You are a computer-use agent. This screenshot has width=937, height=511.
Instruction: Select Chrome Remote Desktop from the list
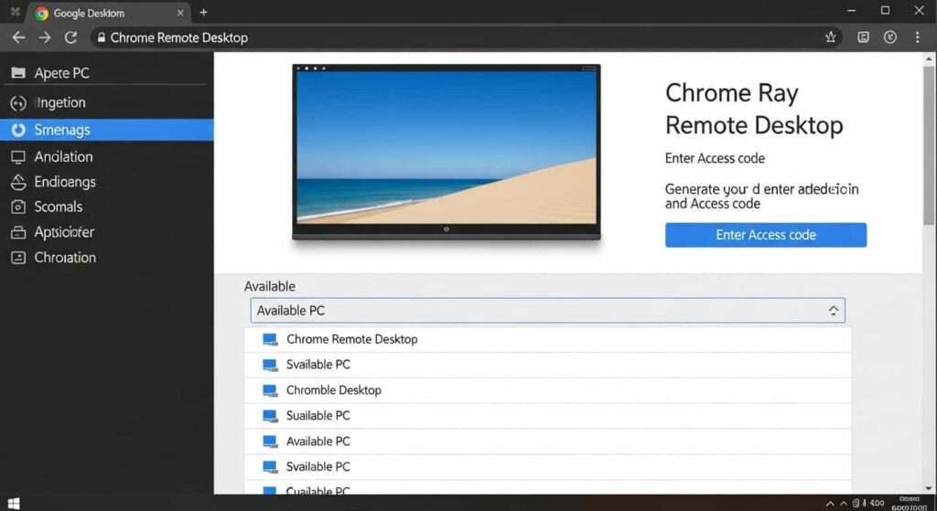pyautogui.click(x=547, y=339)
